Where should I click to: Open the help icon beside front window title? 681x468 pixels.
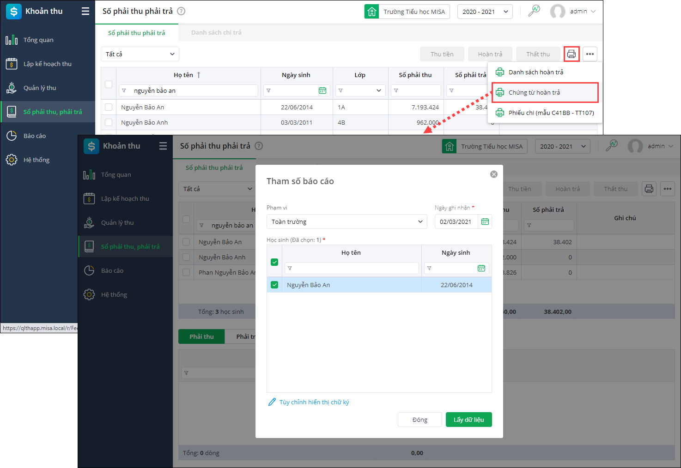(259, 146)
